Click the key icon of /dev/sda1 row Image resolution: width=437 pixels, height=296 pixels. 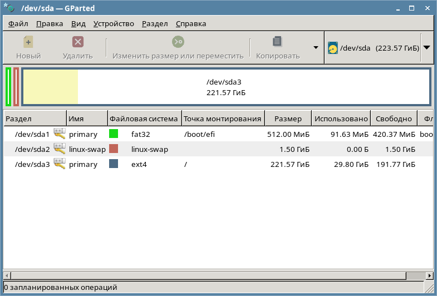(60, 134)
